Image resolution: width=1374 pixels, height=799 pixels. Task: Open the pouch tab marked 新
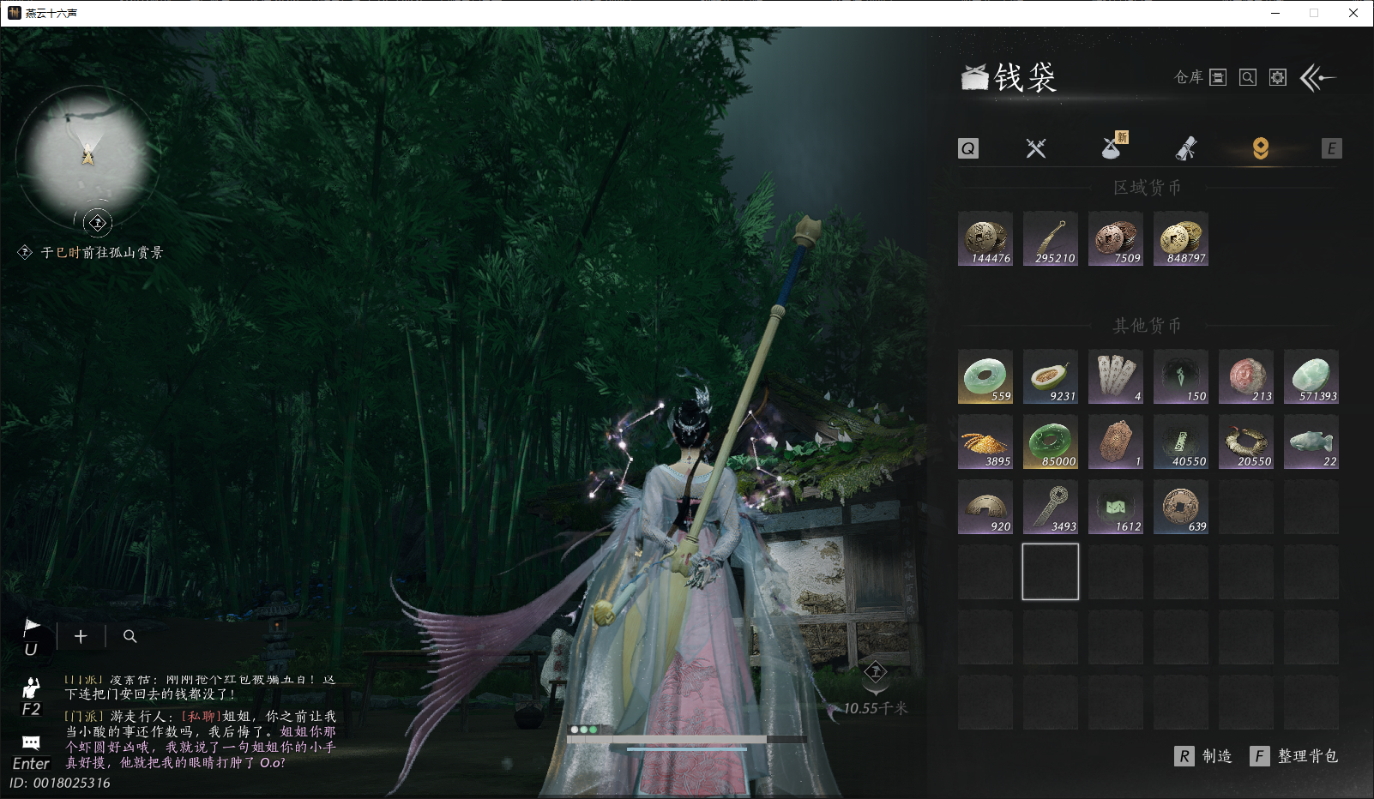[x=1113, y=147]
